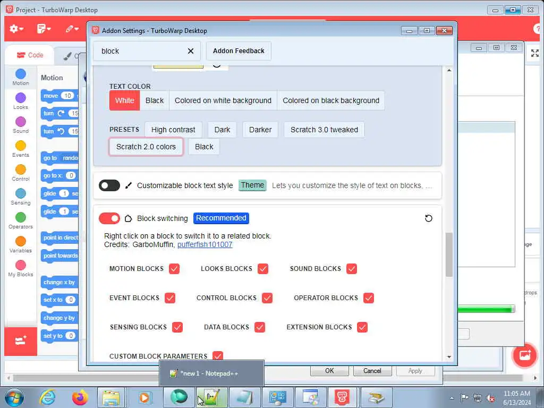Open Windows Explorer folder on taskbar
This screenshot has width=544, height=408.
point(111,397)
